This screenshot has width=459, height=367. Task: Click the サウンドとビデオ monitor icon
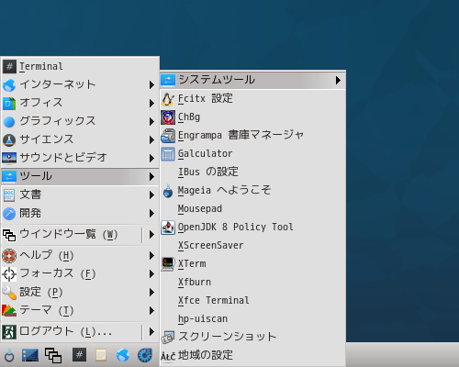pyautogui.click(x=9, y=158)
